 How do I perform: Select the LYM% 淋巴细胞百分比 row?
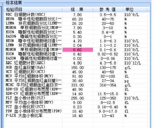(x=77, y=23)
